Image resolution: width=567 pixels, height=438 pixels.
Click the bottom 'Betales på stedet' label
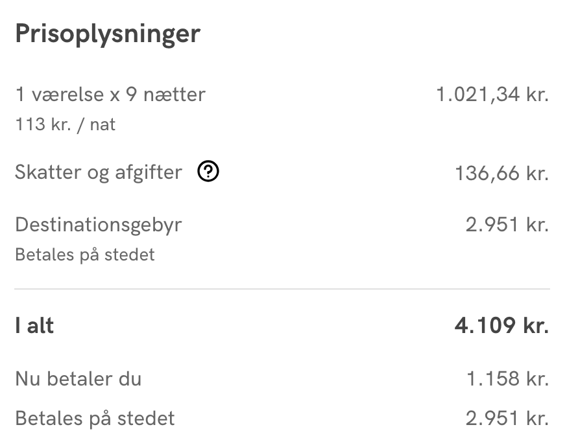[x=95, y=419]
